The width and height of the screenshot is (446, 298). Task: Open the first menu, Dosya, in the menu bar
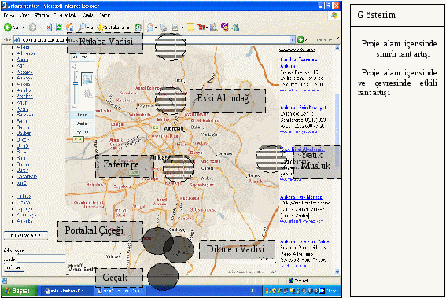tap(9, 15)
